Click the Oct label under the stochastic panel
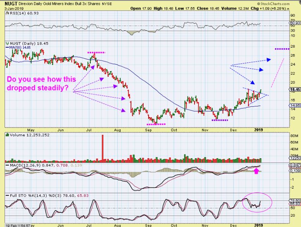Viewport: 301px width, 227px height. [x=174, y=225]
